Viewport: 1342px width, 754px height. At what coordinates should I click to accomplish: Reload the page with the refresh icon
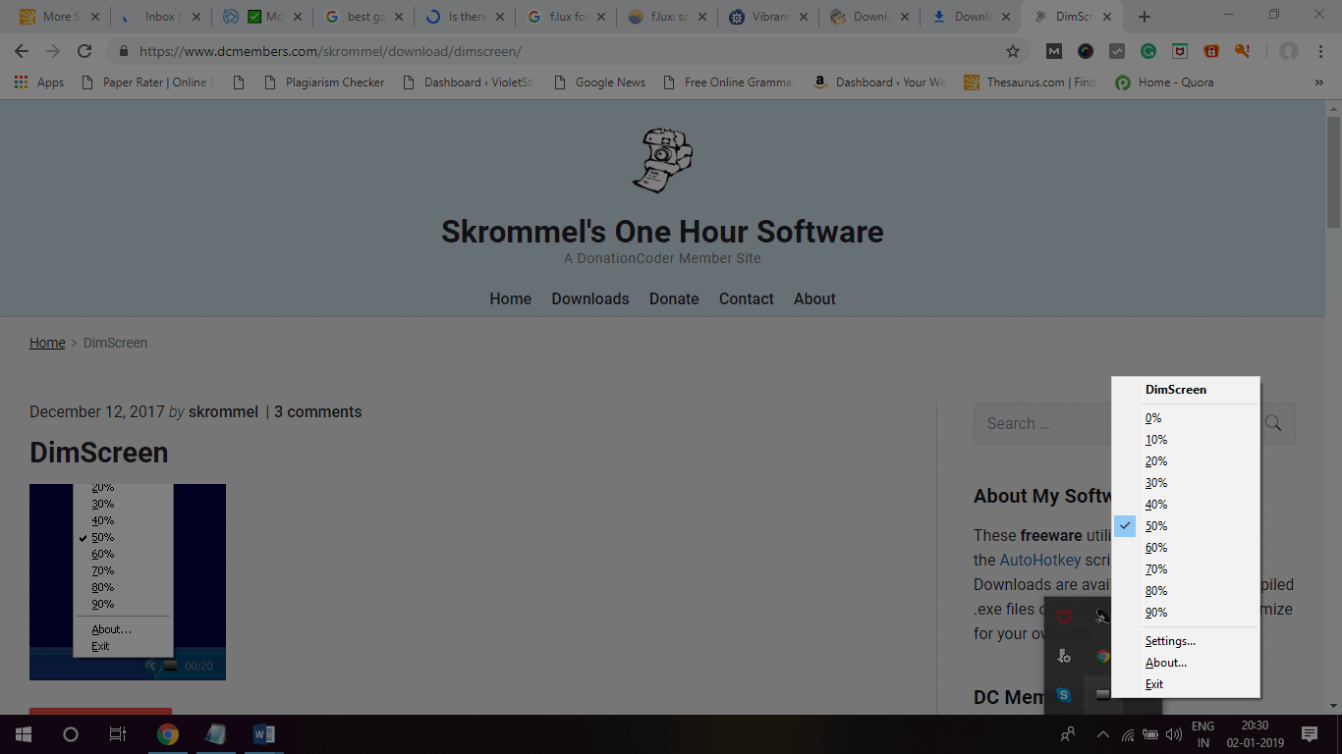[84, 51]
